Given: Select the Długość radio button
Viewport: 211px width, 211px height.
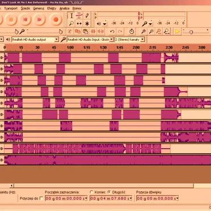Looking at the screenshot, I should coord(109,192).
